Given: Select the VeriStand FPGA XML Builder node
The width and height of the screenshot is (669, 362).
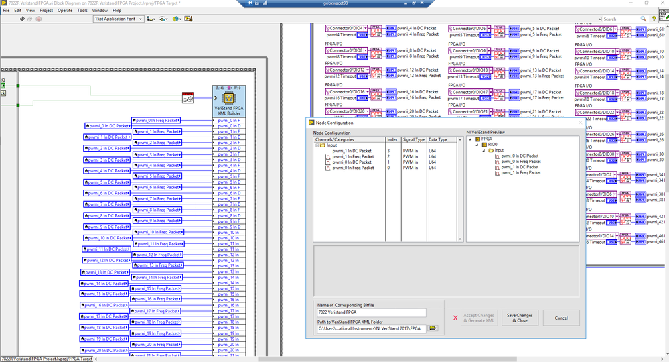Looking at the screenshot, I should click(229, 101).
